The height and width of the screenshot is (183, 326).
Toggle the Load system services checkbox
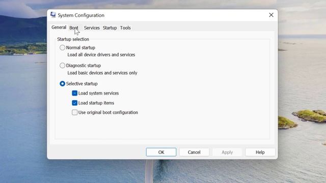[75, 93]
